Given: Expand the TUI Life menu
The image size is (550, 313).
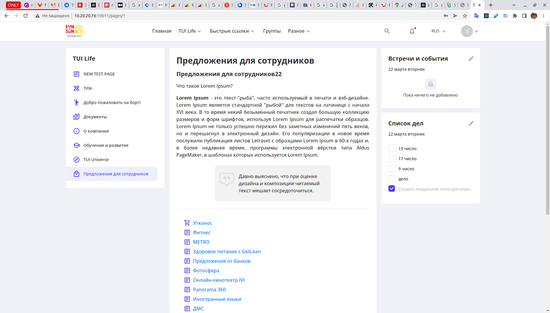Looking at the screenshot, I should [190, 31].
